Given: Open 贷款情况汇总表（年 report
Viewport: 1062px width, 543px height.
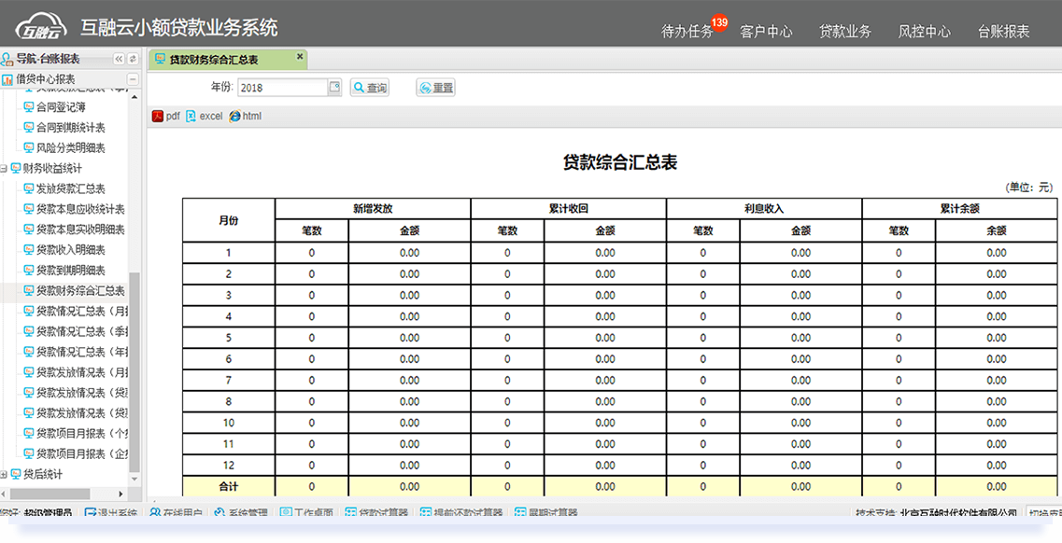Looking at the screenshot, I should (81, 352).
